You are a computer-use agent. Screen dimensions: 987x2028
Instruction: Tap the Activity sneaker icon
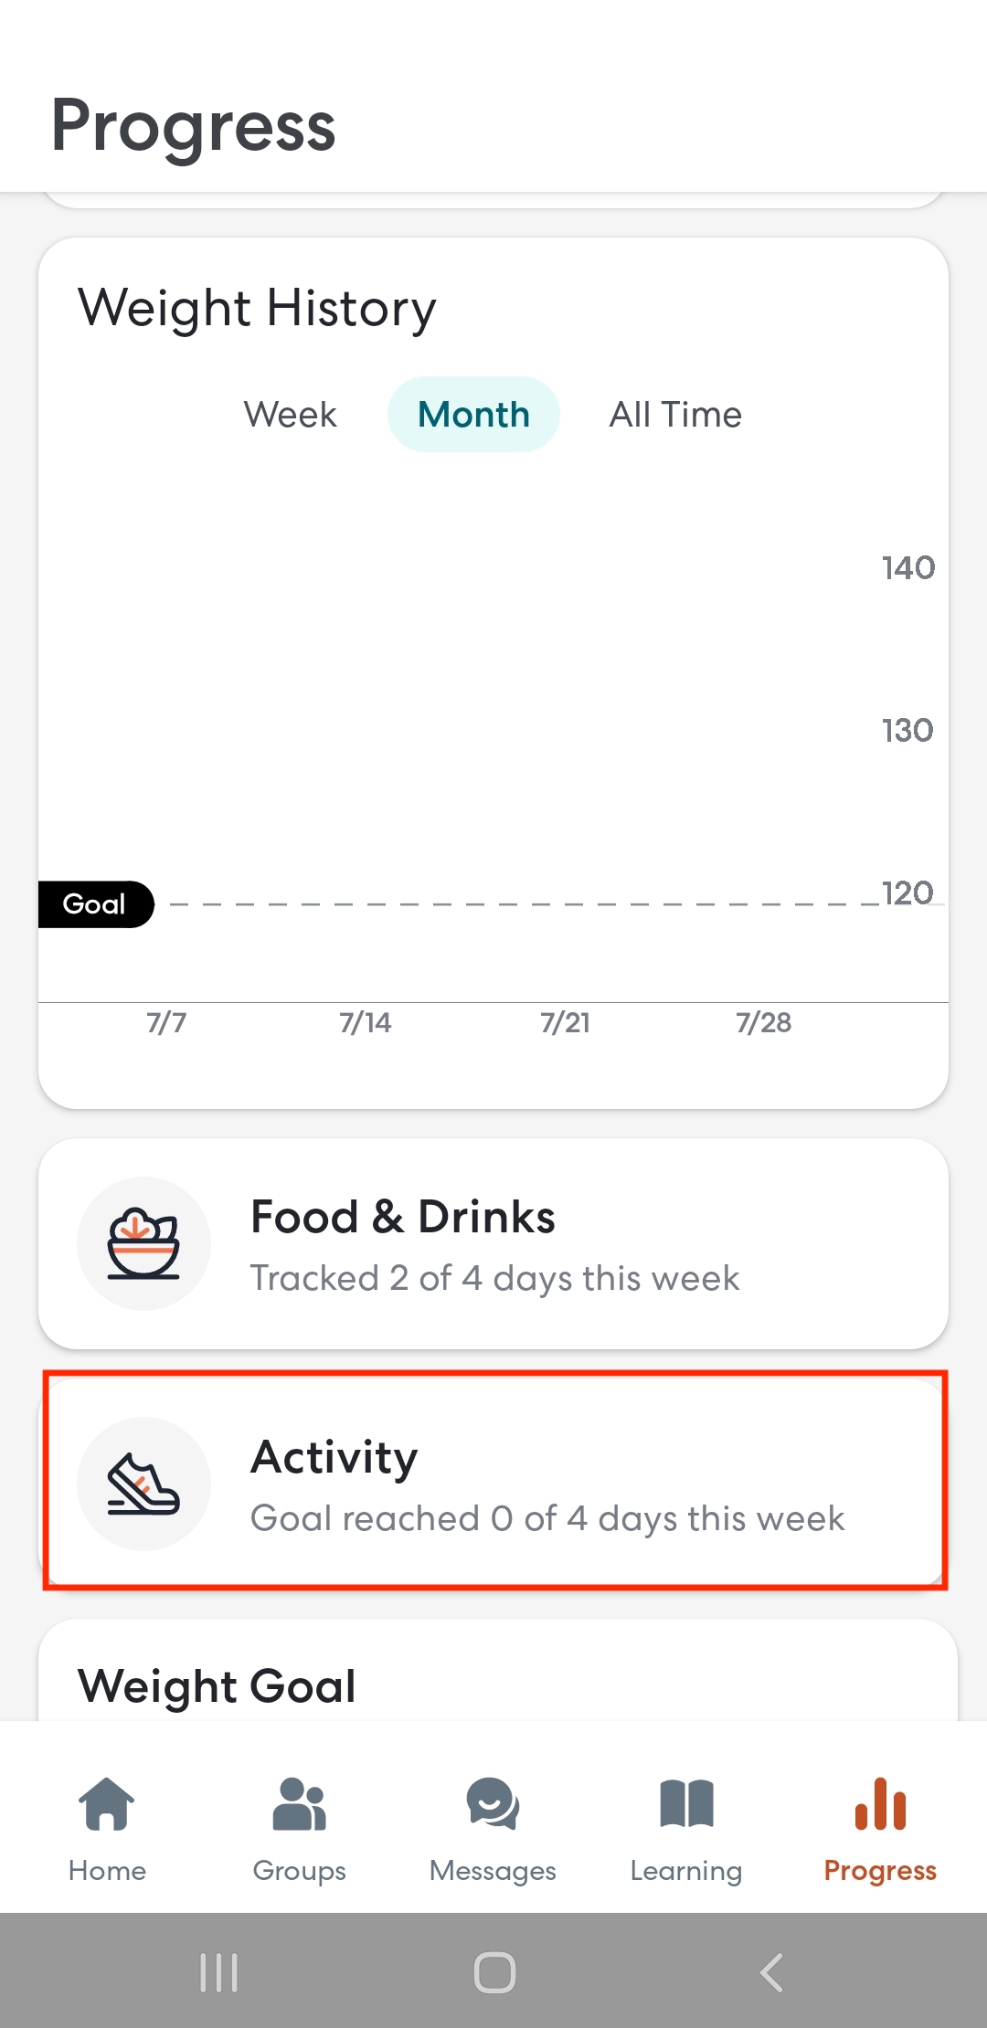point(143,1484)
